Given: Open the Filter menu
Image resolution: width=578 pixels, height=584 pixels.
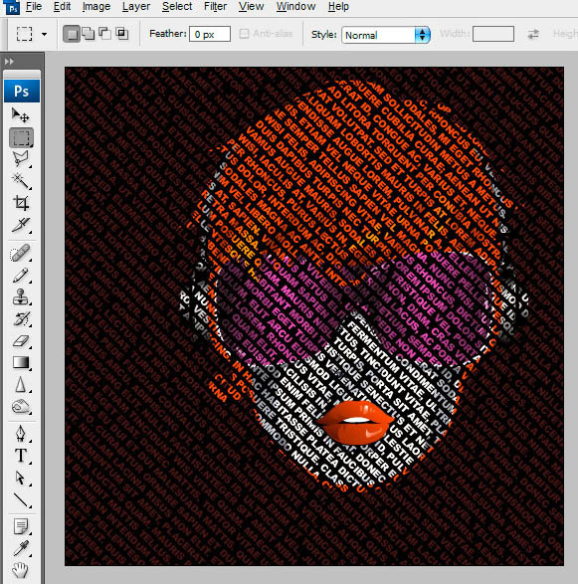Looking at the screenshot, I should coord(215,7).
